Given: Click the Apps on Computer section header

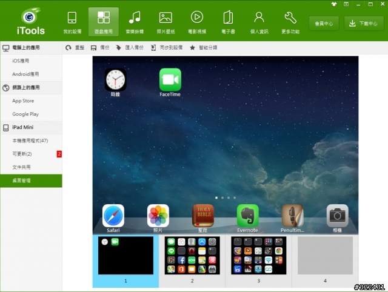Looking at the screenshot, I should [x=31, y=48].
